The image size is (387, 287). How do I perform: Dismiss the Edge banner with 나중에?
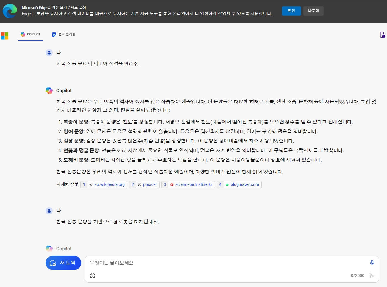(x=313, y=11)
